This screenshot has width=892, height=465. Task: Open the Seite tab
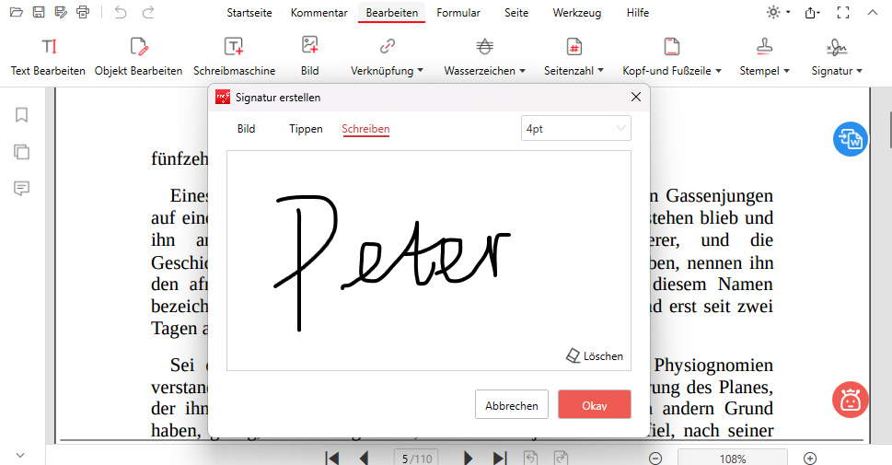[516, 13]
